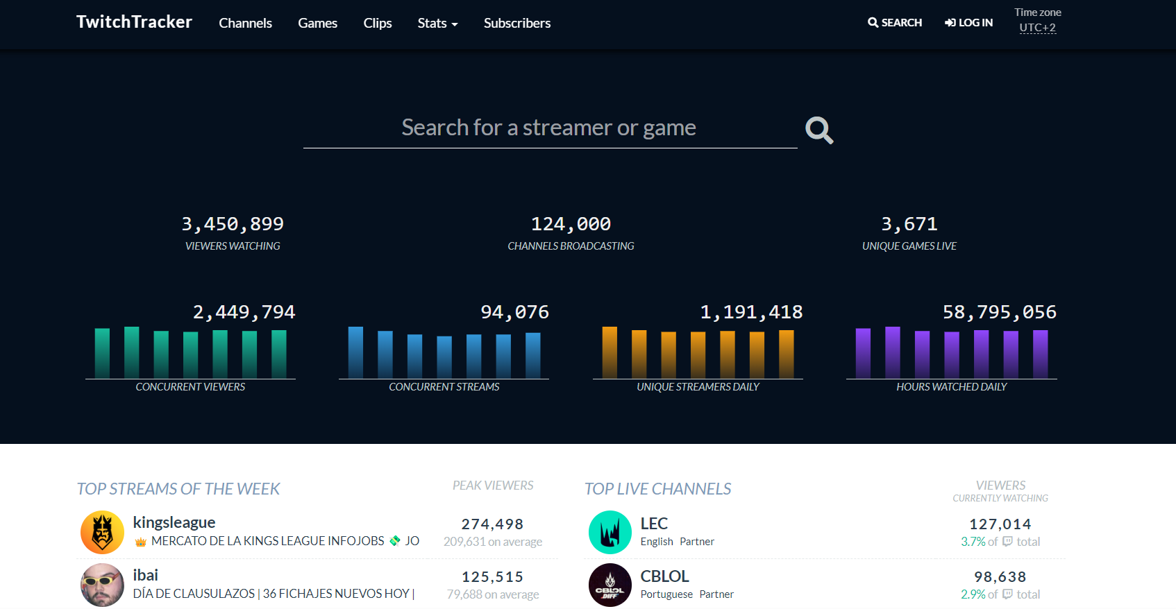Click the DÍA DE CLAUSULAZOS stream title
This screenshot has width=1176, height=609.
(274, 594)
